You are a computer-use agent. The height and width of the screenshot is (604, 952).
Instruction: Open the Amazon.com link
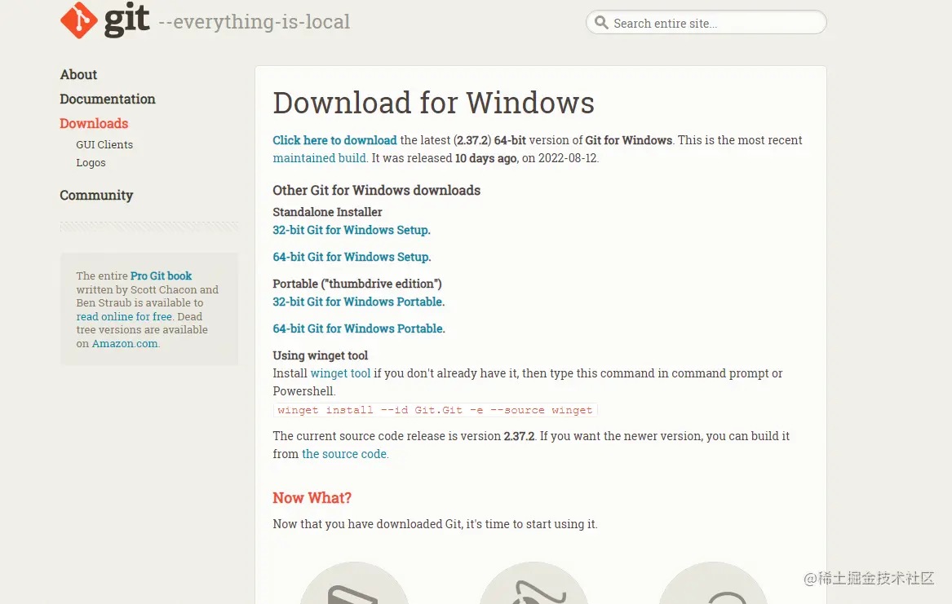[x=125, y=343]
